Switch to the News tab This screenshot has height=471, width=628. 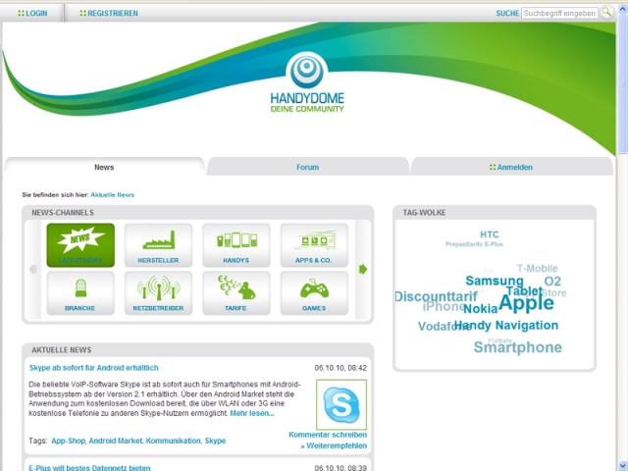pyautogui.click(x=104, y=167)
